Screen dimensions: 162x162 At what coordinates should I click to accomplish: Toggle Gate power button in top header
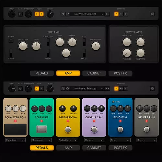[20, 14]
